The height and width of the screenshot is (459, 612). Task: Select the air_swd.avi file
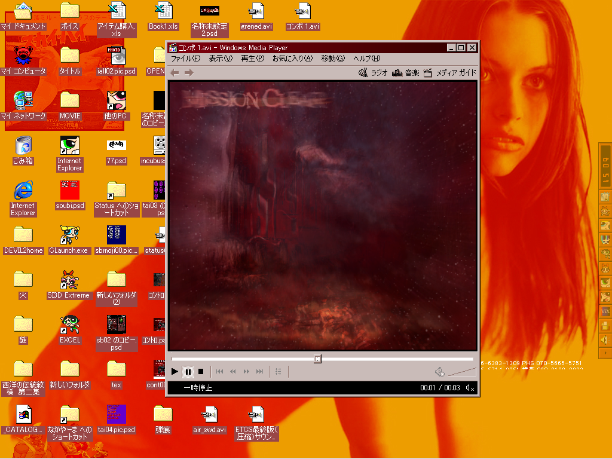(x=210, y=420)
